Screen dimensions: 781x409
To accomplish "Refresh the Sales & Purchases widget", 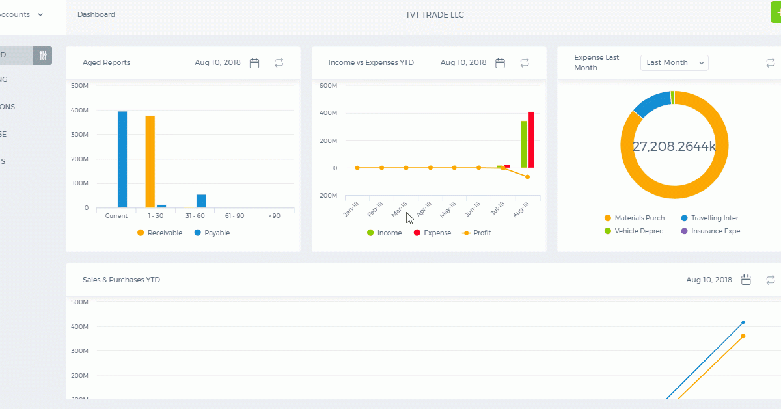I will click(x=771, y=280).
